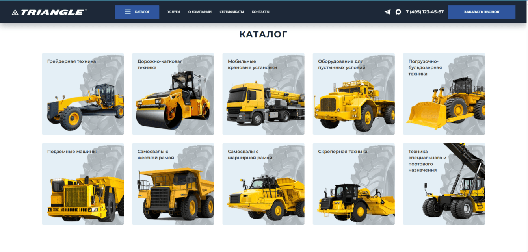The image size is (528, 252).
Task: Choose Скреперная техника category card
Action: tap(353, 184)
